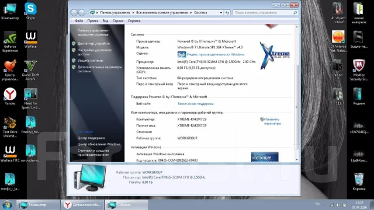This screenshot has height=210, width=374.
Task: Open the DJ Antonio music file
Action: pyautogui.click(x=338, y=41)
